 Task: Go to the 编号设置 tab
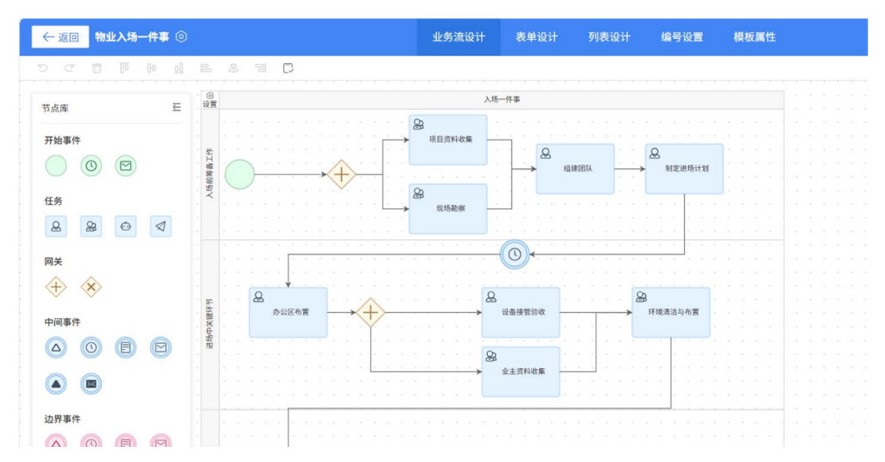(x=682, y=37)
